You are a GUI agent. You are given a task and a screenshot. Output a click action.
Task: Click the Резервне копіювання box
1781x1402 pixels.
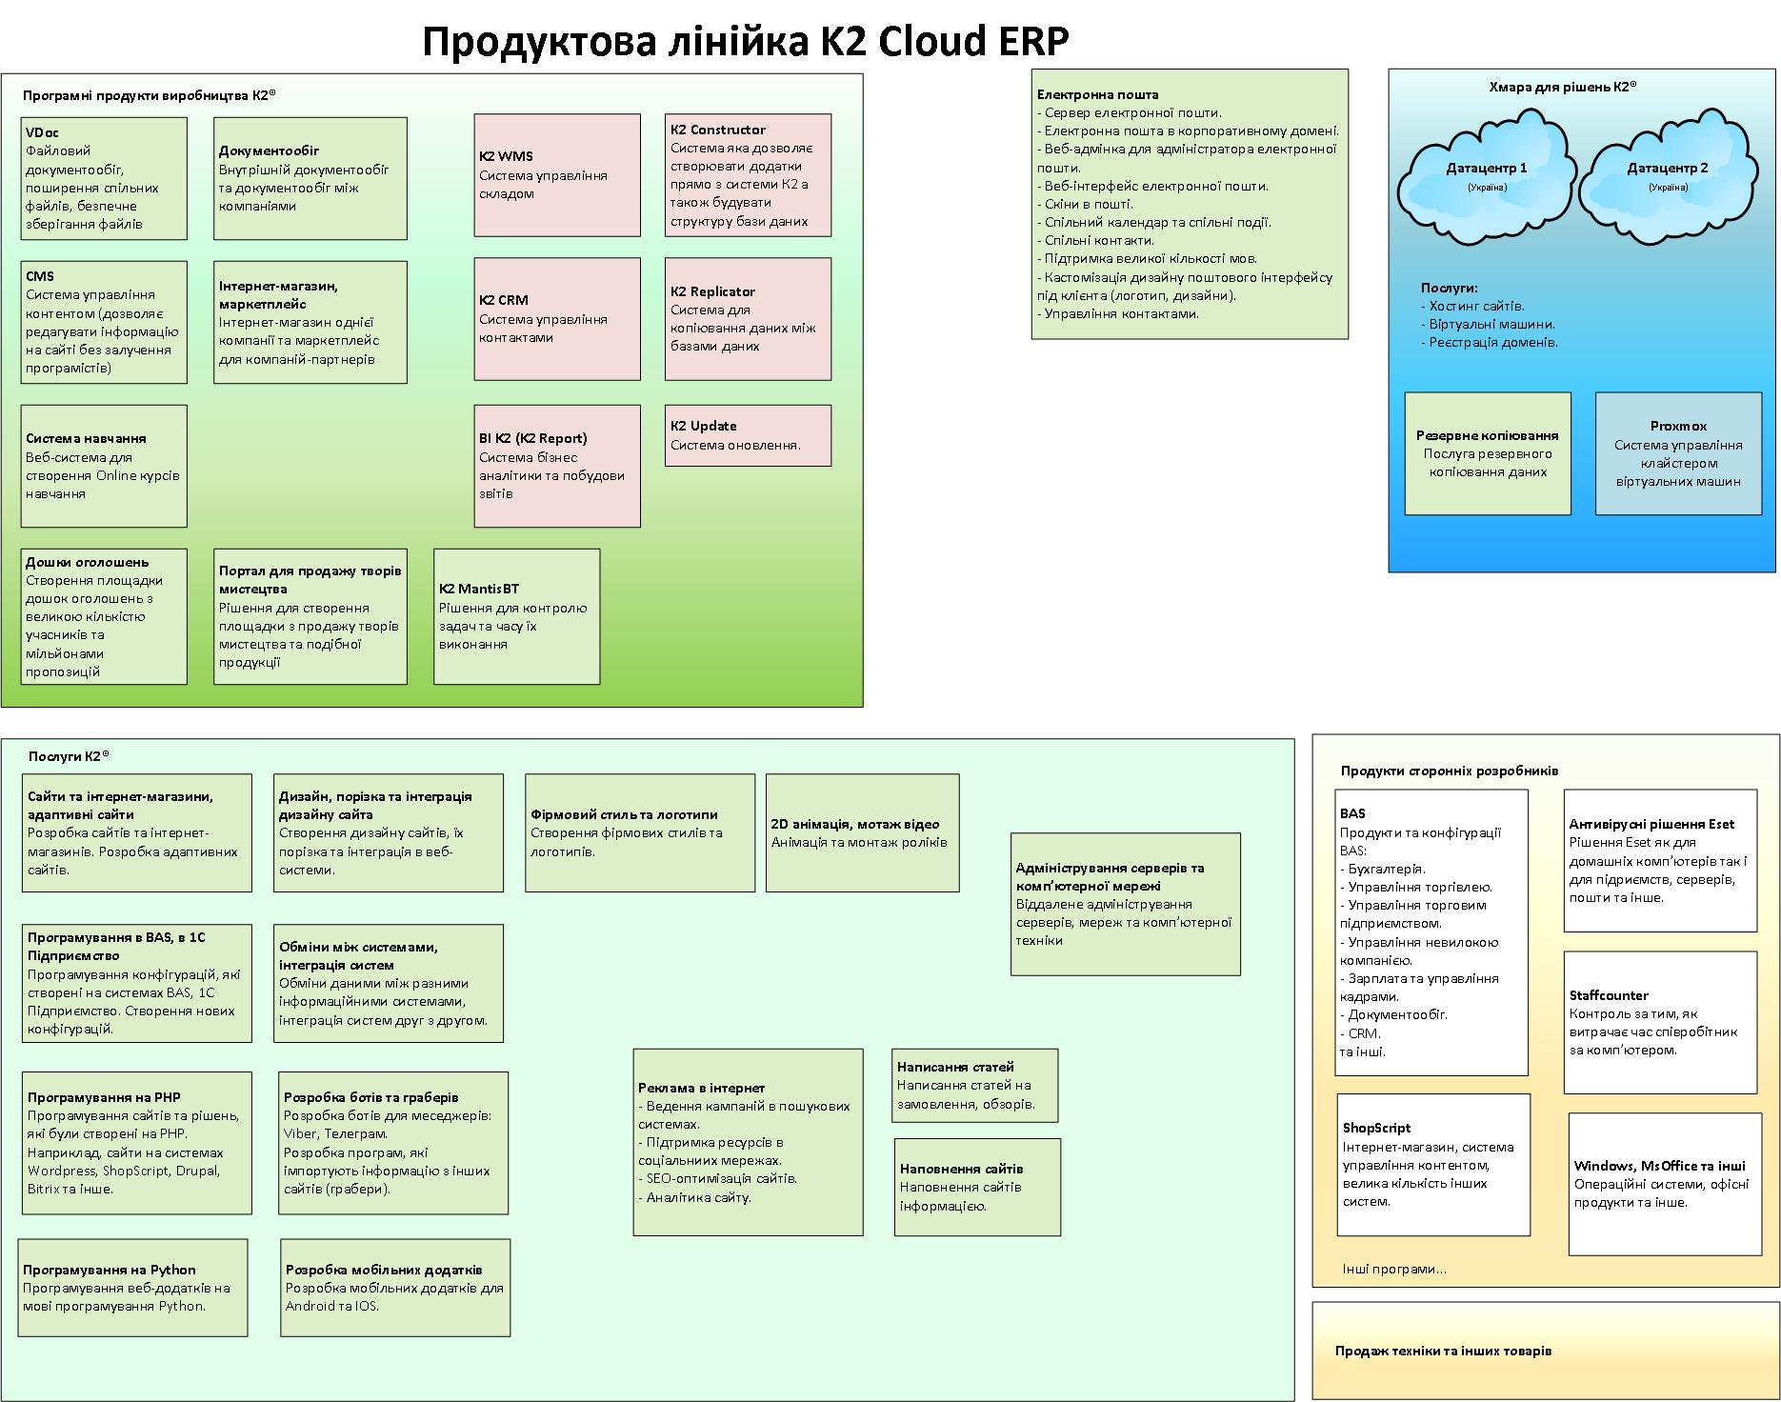point(1488,453)
